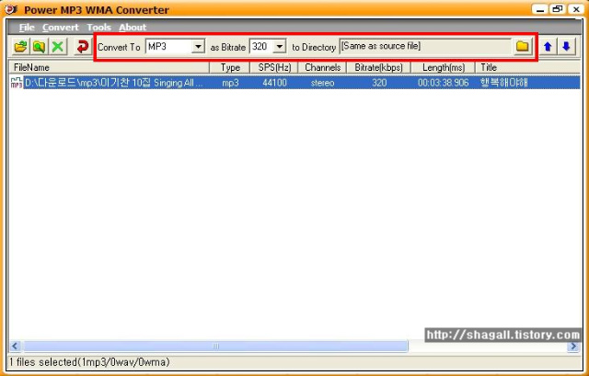Click the status bar files selected text
Viewport: 589px width, 376px height.
click(x=89, y=362)
